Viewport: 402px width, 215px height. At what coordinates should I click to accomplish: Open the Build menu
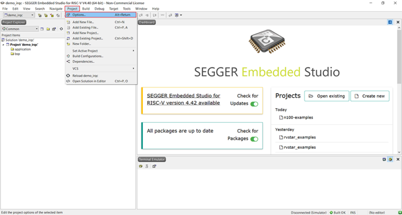click(x=86, y=9)
